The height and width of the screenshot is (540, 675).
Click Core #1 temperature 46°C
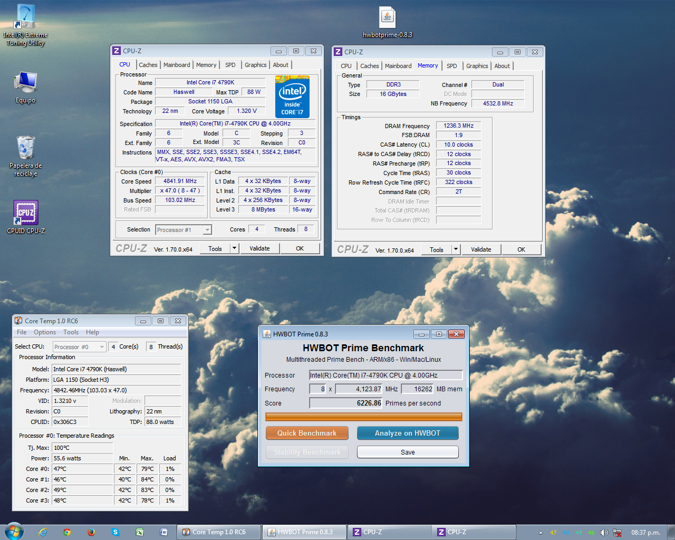click(83, 479)
